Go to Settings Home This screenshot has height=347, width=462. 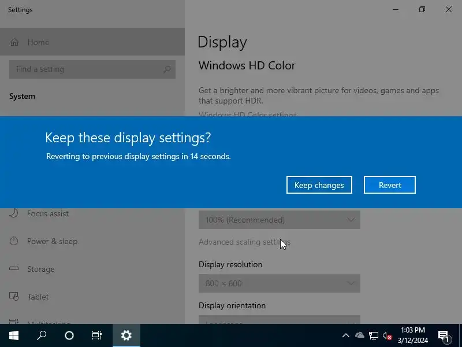[92, 42]
